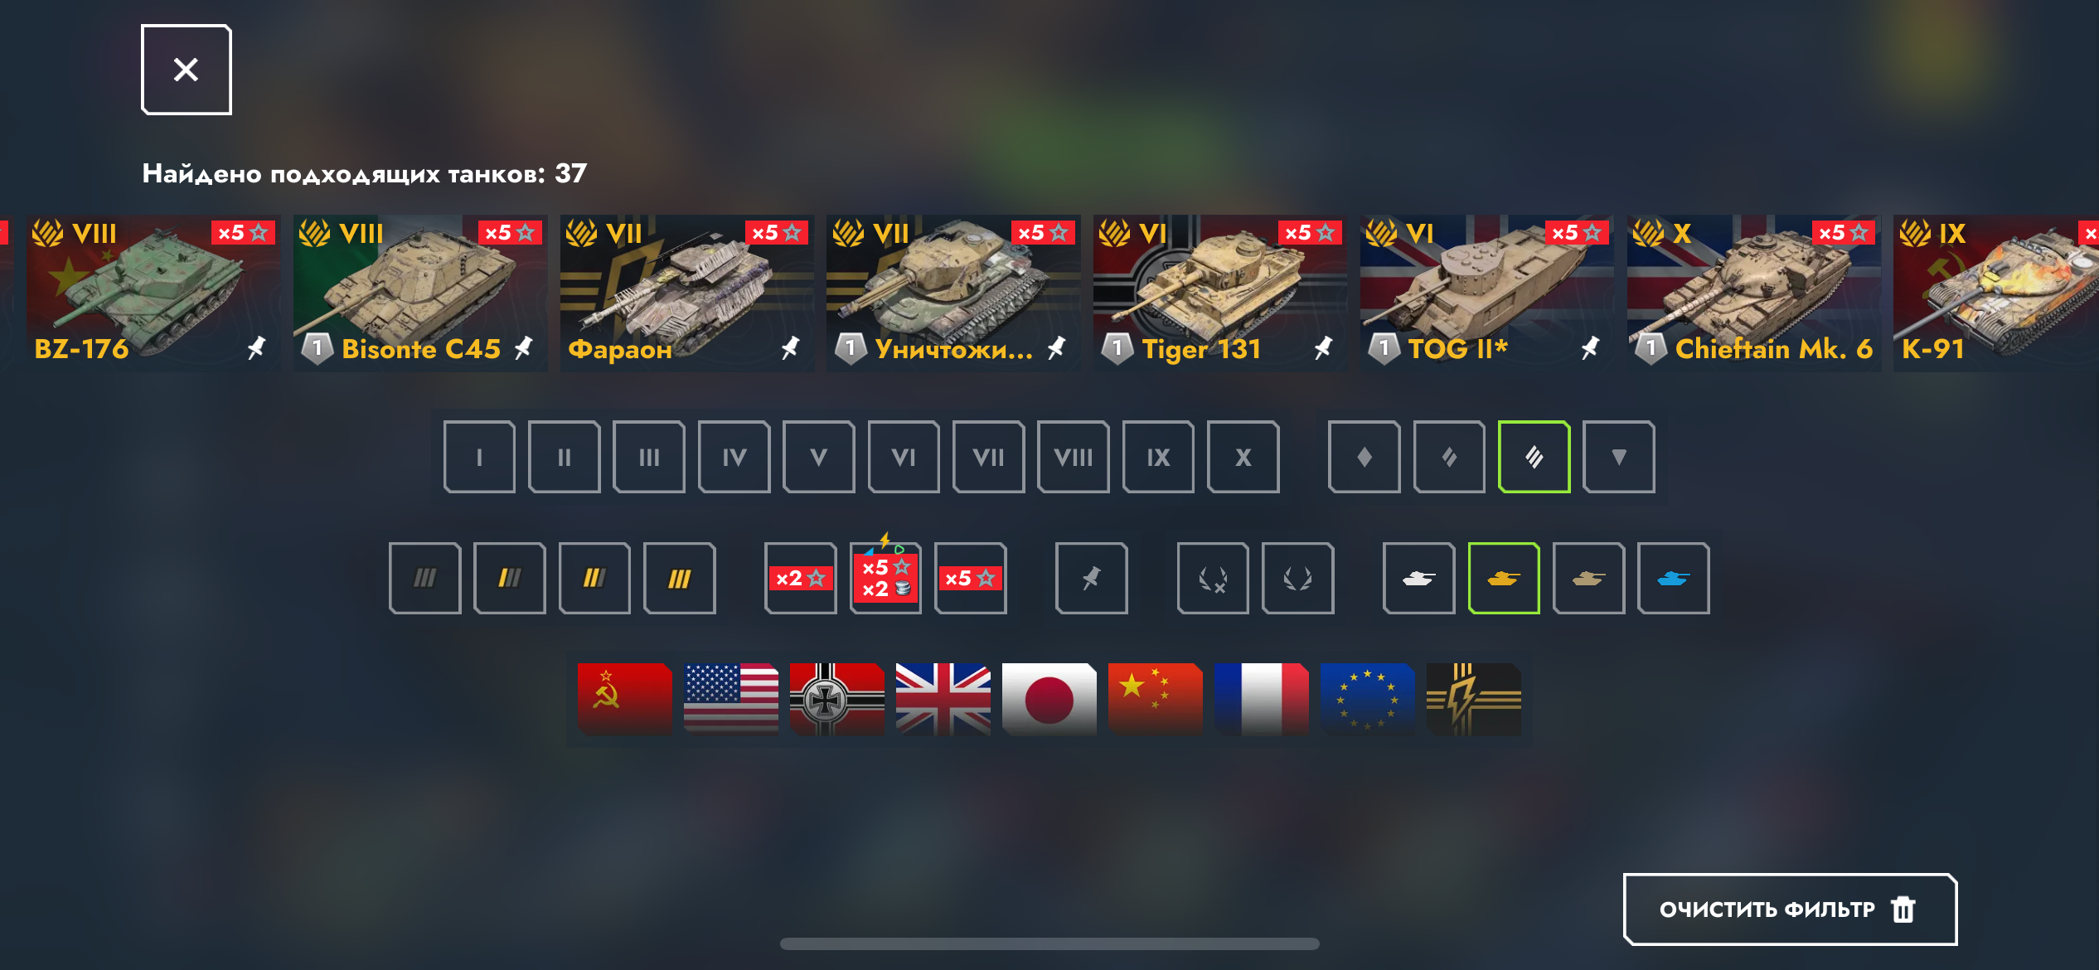Open the Tiger 131 tank card
Viewport: 2099px width, 970px height.
(x=1219, y=293)
